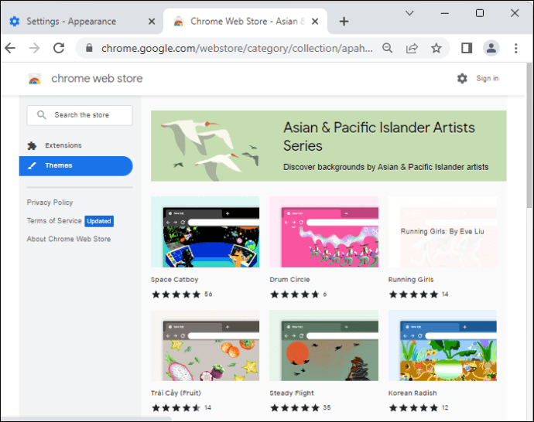The width and height of the screenshot is (534, 422).
Task: Open the Privacy Policy link
Action: point(50,202)
